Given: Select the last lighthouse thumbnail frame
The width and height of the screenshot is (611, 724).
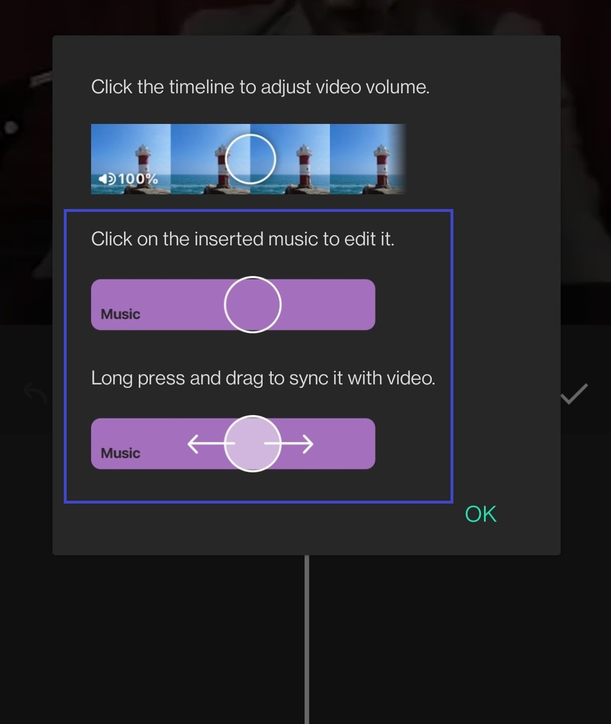Looking at the screenshot, I should (x=367, y=159).
